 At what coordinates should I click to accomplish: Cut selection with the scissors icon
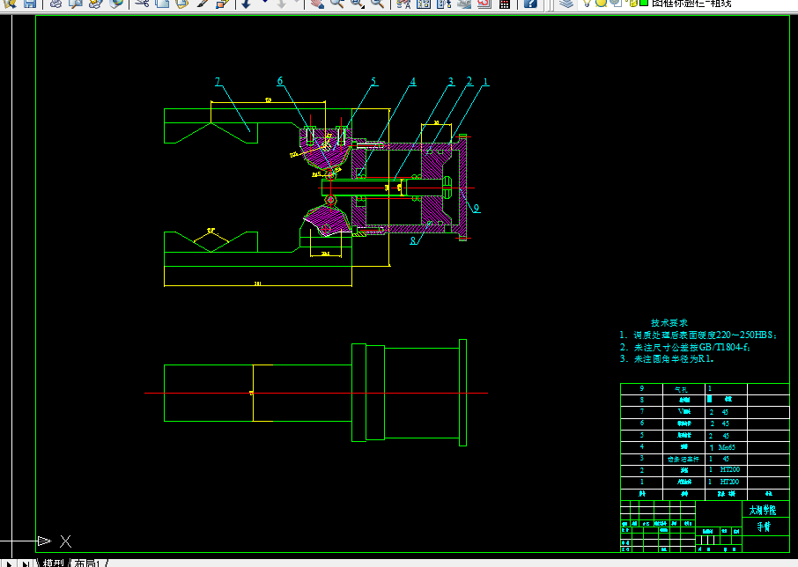142,4
